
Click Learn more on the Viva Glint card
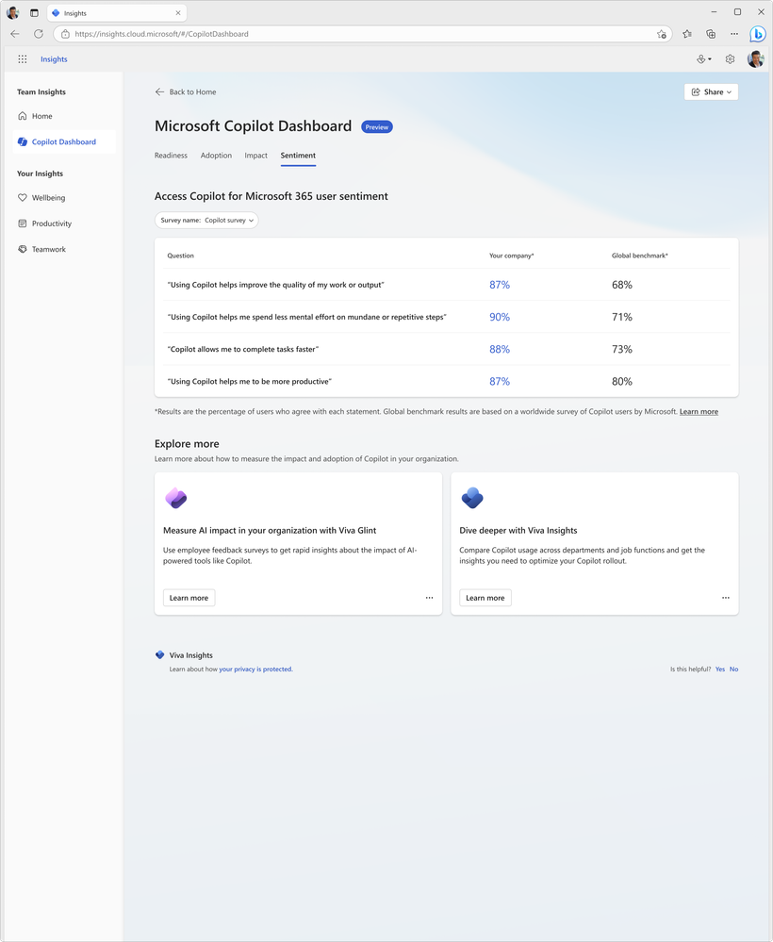tap(188, 597)
